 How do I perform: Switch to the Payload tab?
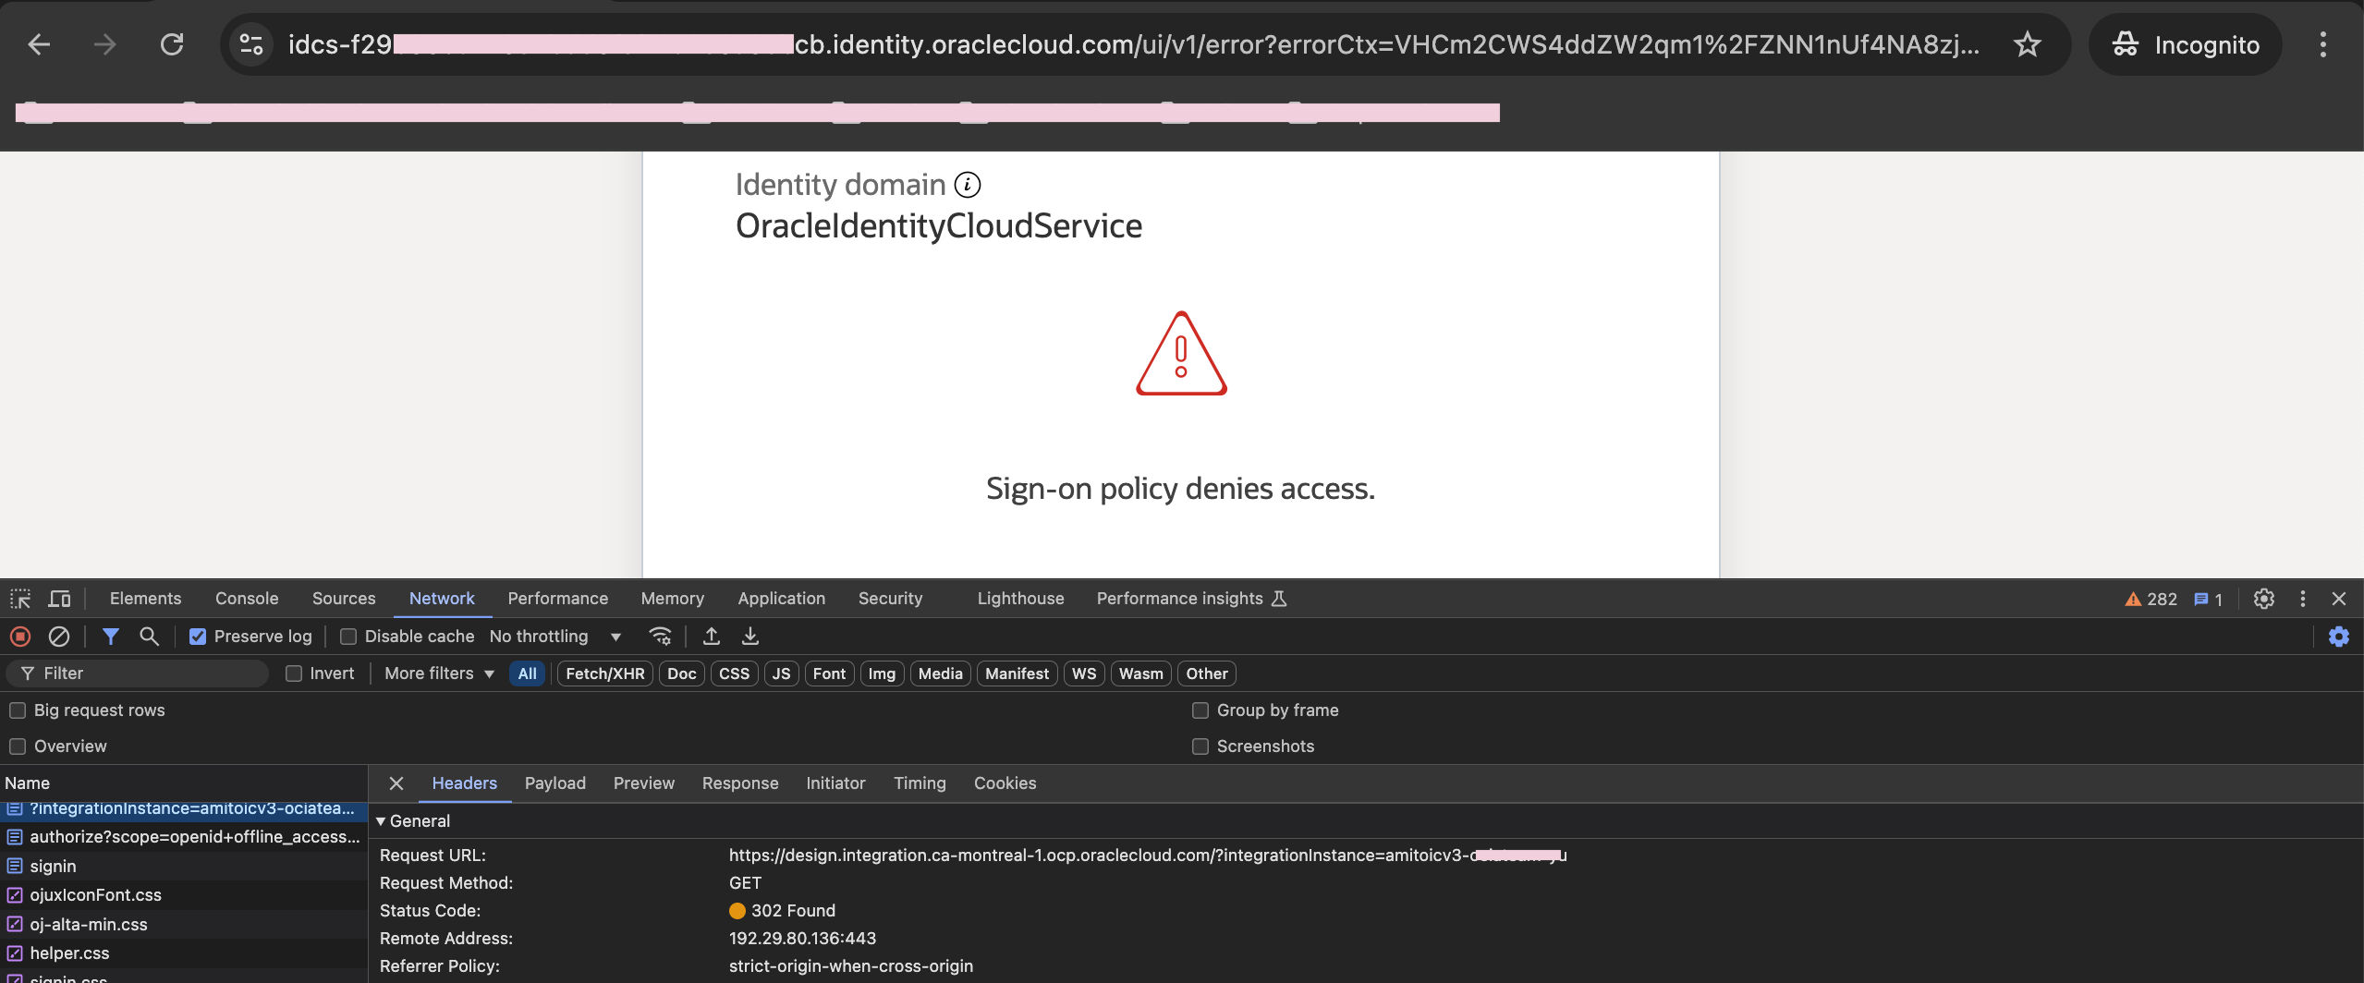(554, 783)
